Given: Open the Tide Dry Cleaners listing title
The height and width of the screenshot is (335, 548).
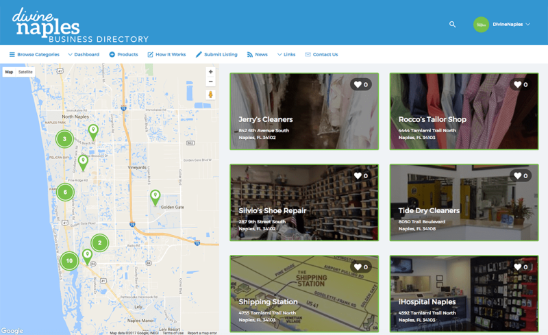Looking at the screenshot, I should click(x=429, y=211).
